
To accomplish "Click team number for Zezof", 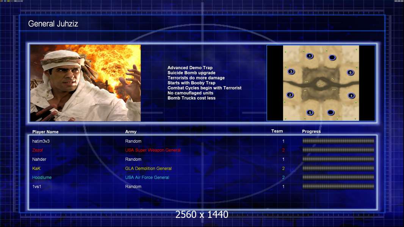I will click(x=283, y=150).
